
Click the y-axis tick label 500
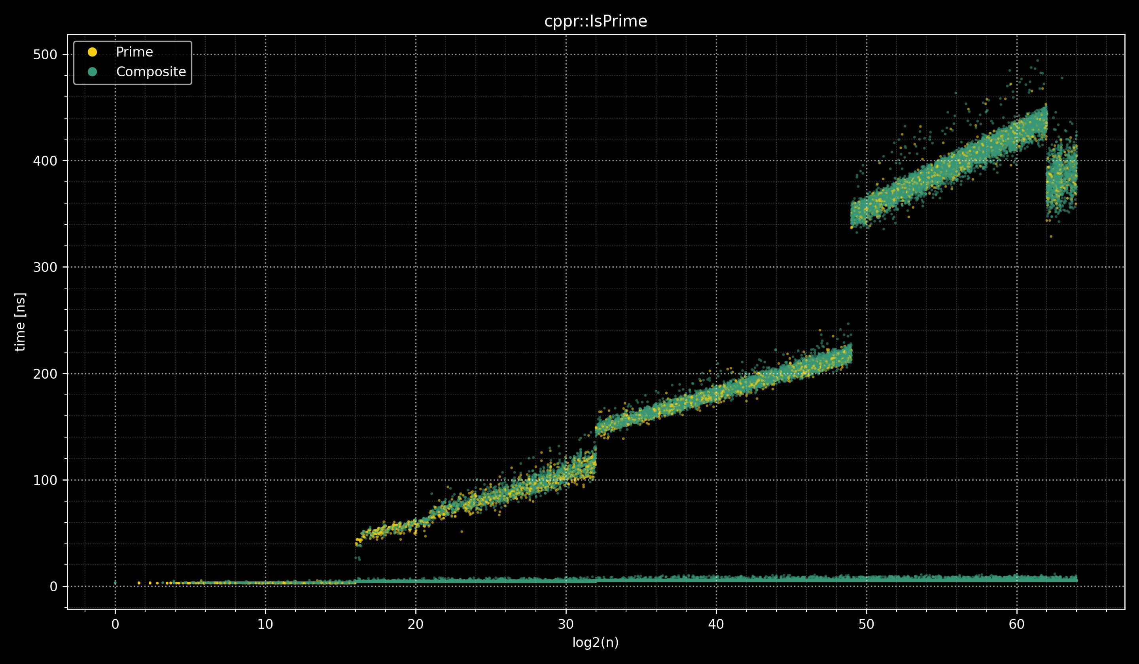(45, 55)
